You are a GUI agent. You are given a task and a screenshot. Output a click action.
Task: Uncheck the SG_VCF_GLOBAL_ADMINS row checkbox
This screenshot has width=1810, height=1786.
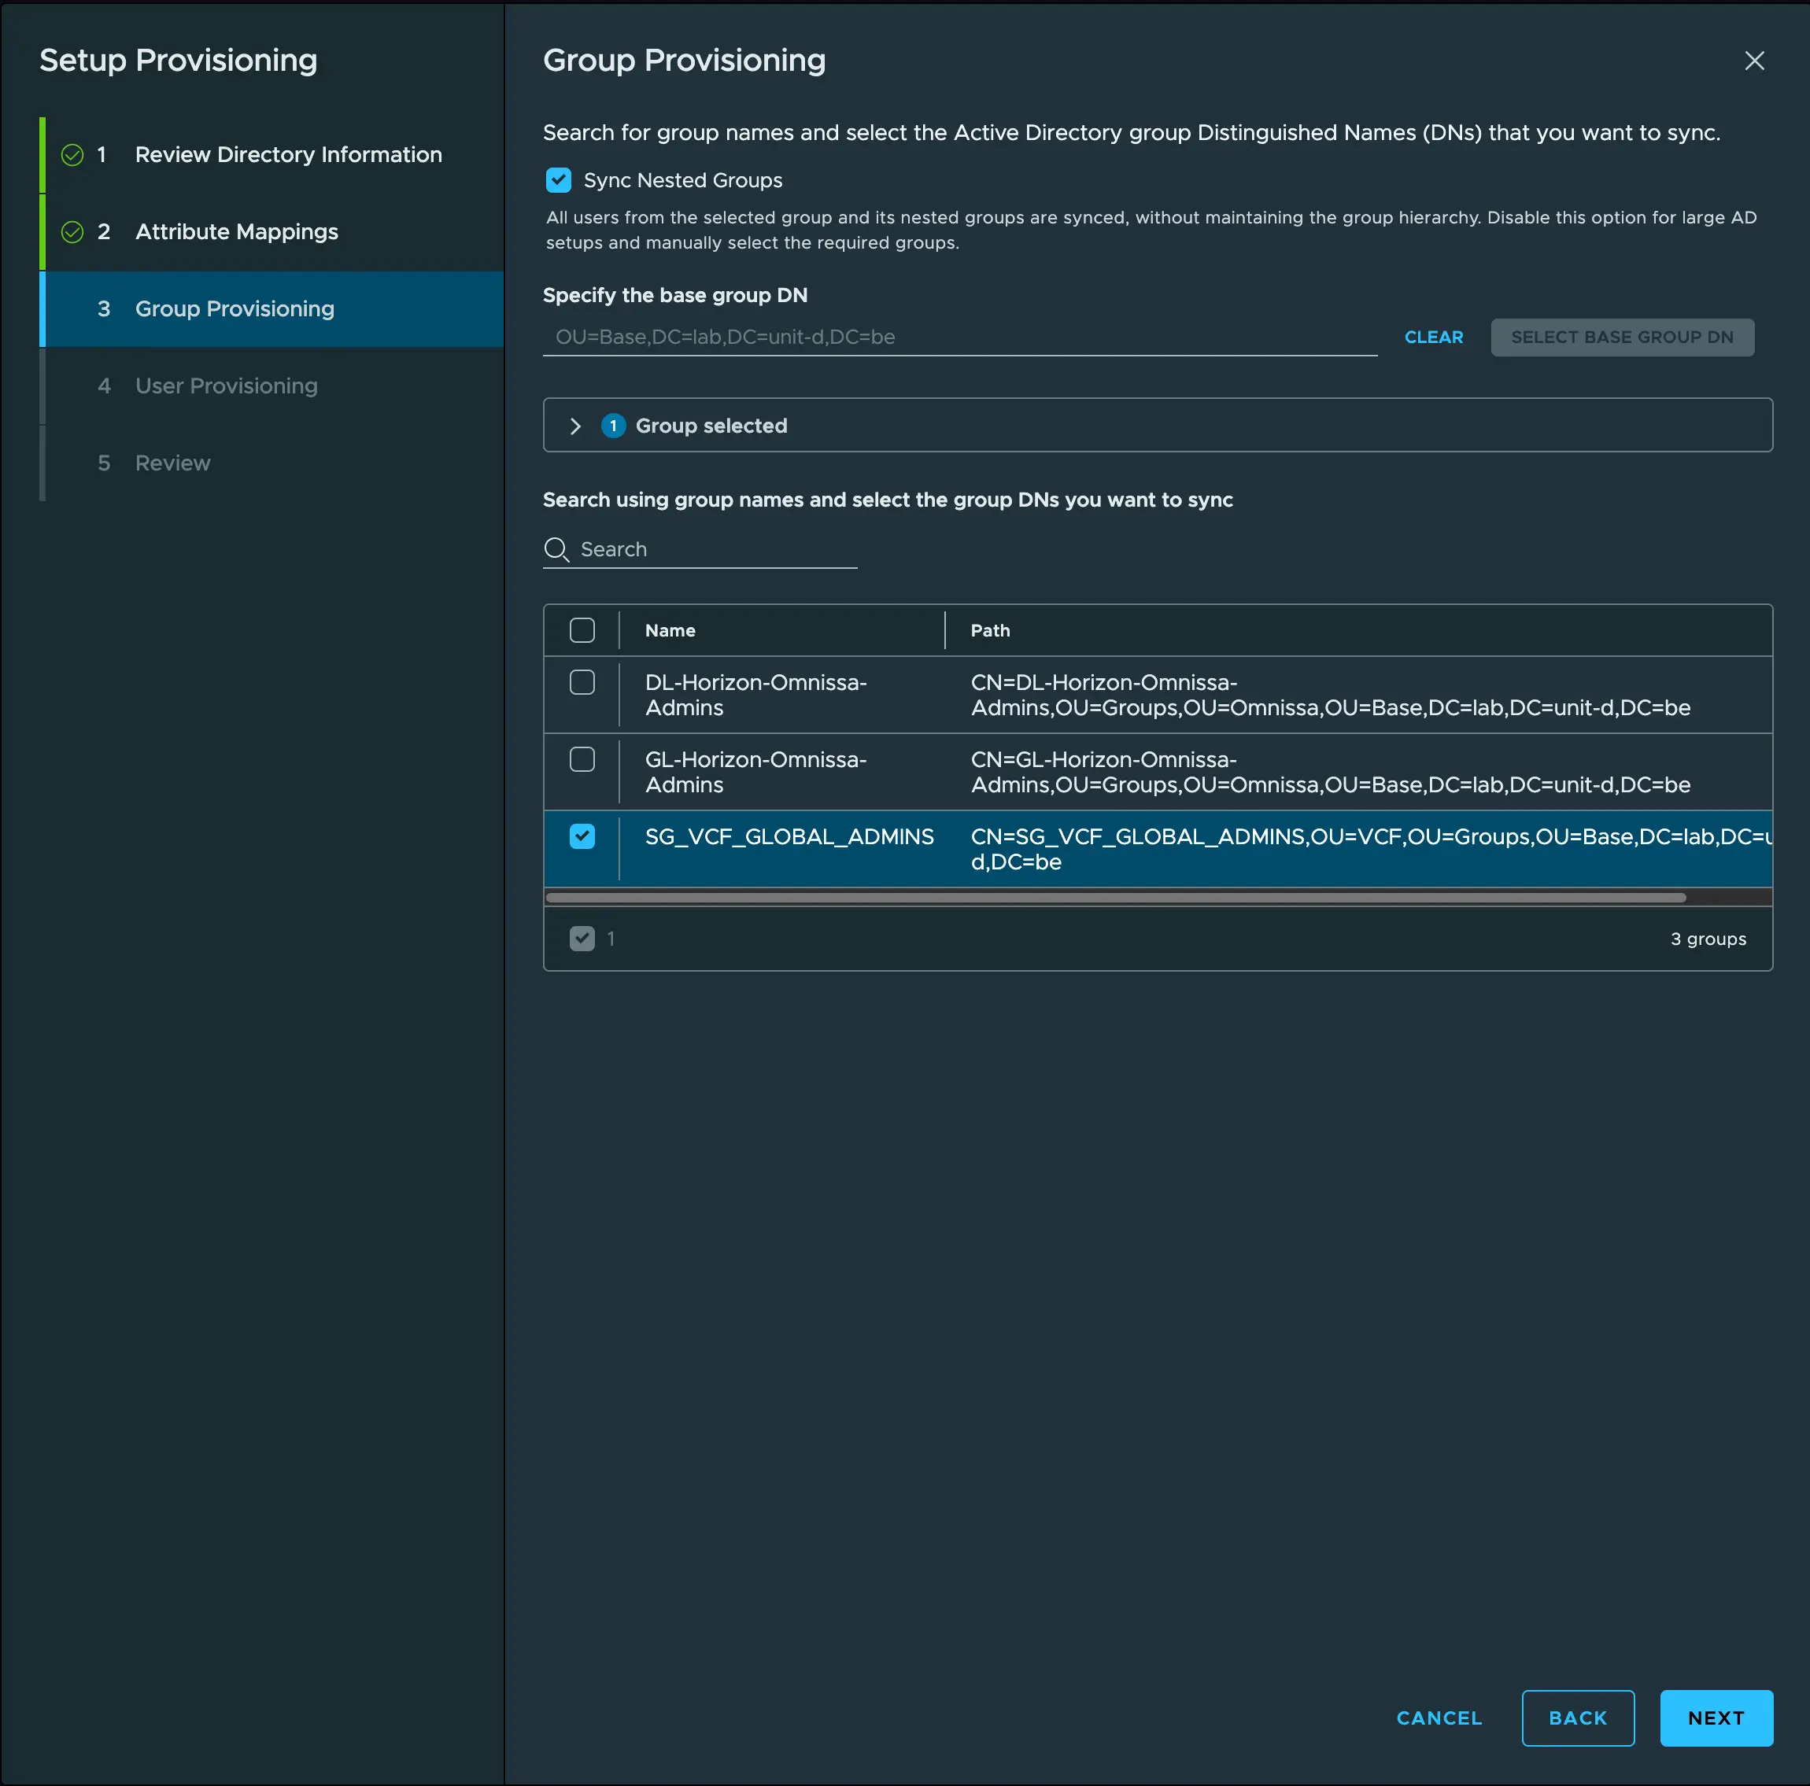(582, 836)
